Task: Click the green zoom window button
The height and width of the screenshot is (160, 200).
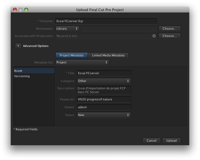Action: 26,10
